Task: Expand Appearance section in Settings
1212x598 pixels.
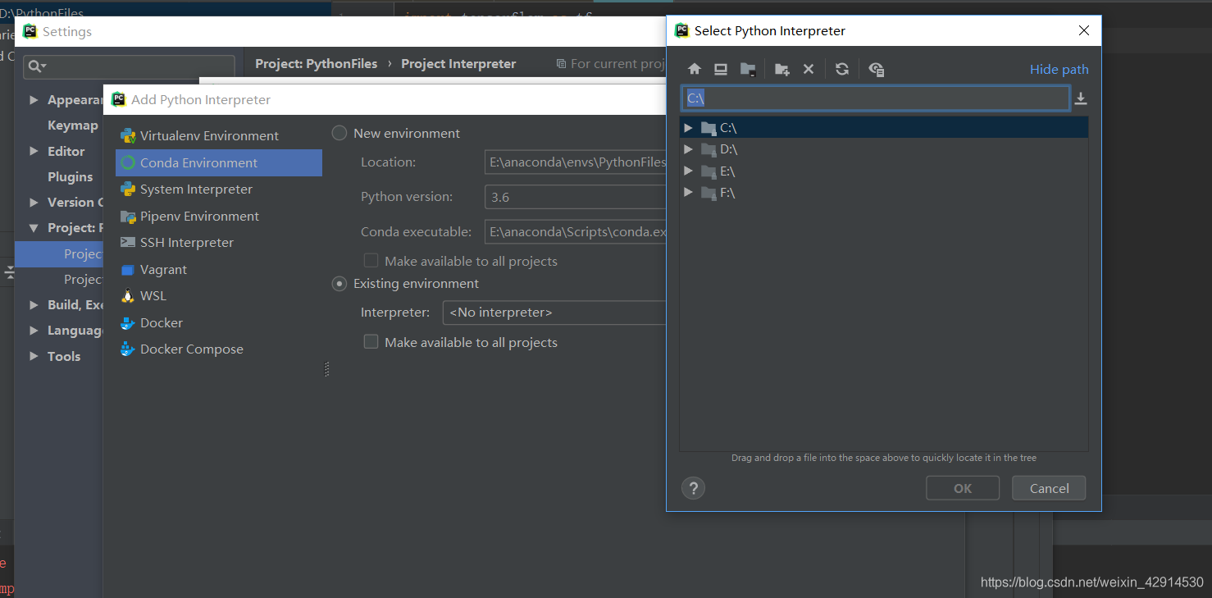Action: pyautogui.click(x=34, y=100)
